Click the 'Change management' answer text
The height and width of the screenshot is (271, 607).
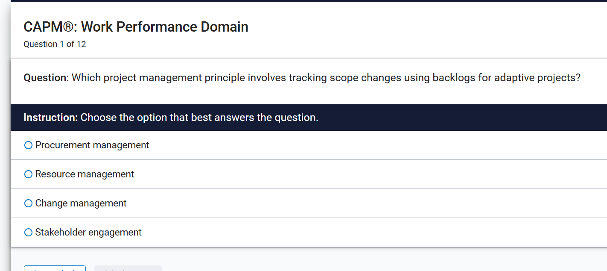click(x=81, y=203)
